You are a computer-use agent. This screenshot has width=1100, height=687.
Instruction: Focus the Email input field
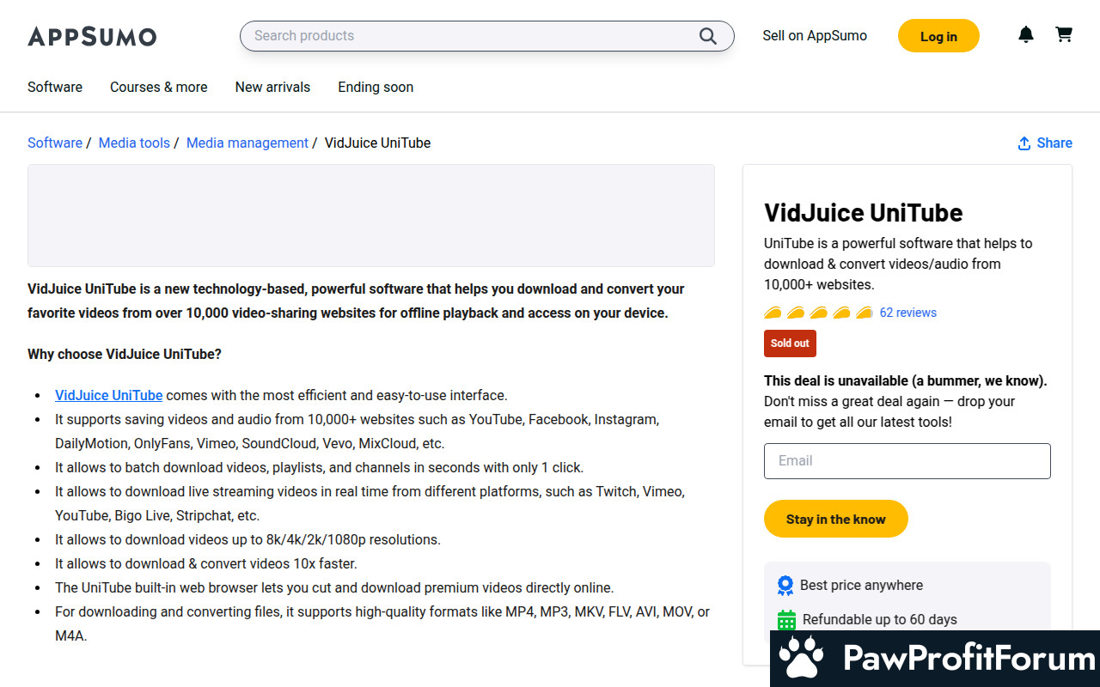907,461
